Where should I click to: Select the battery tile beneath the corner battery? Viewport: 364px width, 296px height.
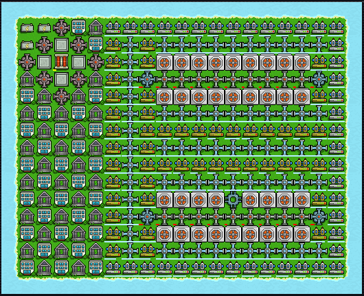coord(27,45)
